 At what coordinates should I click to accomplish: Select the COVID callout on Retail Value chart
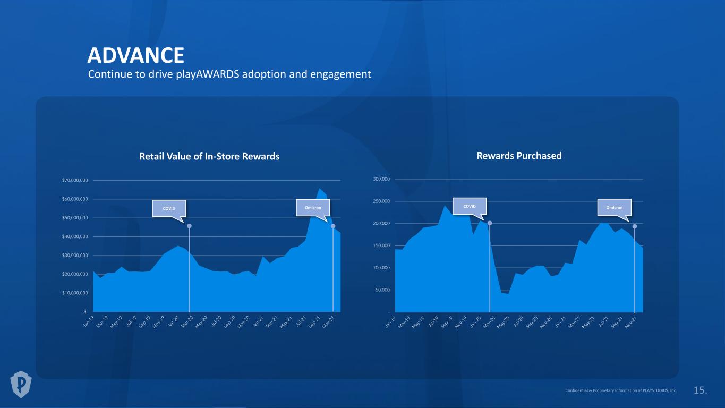pos(169,208)
